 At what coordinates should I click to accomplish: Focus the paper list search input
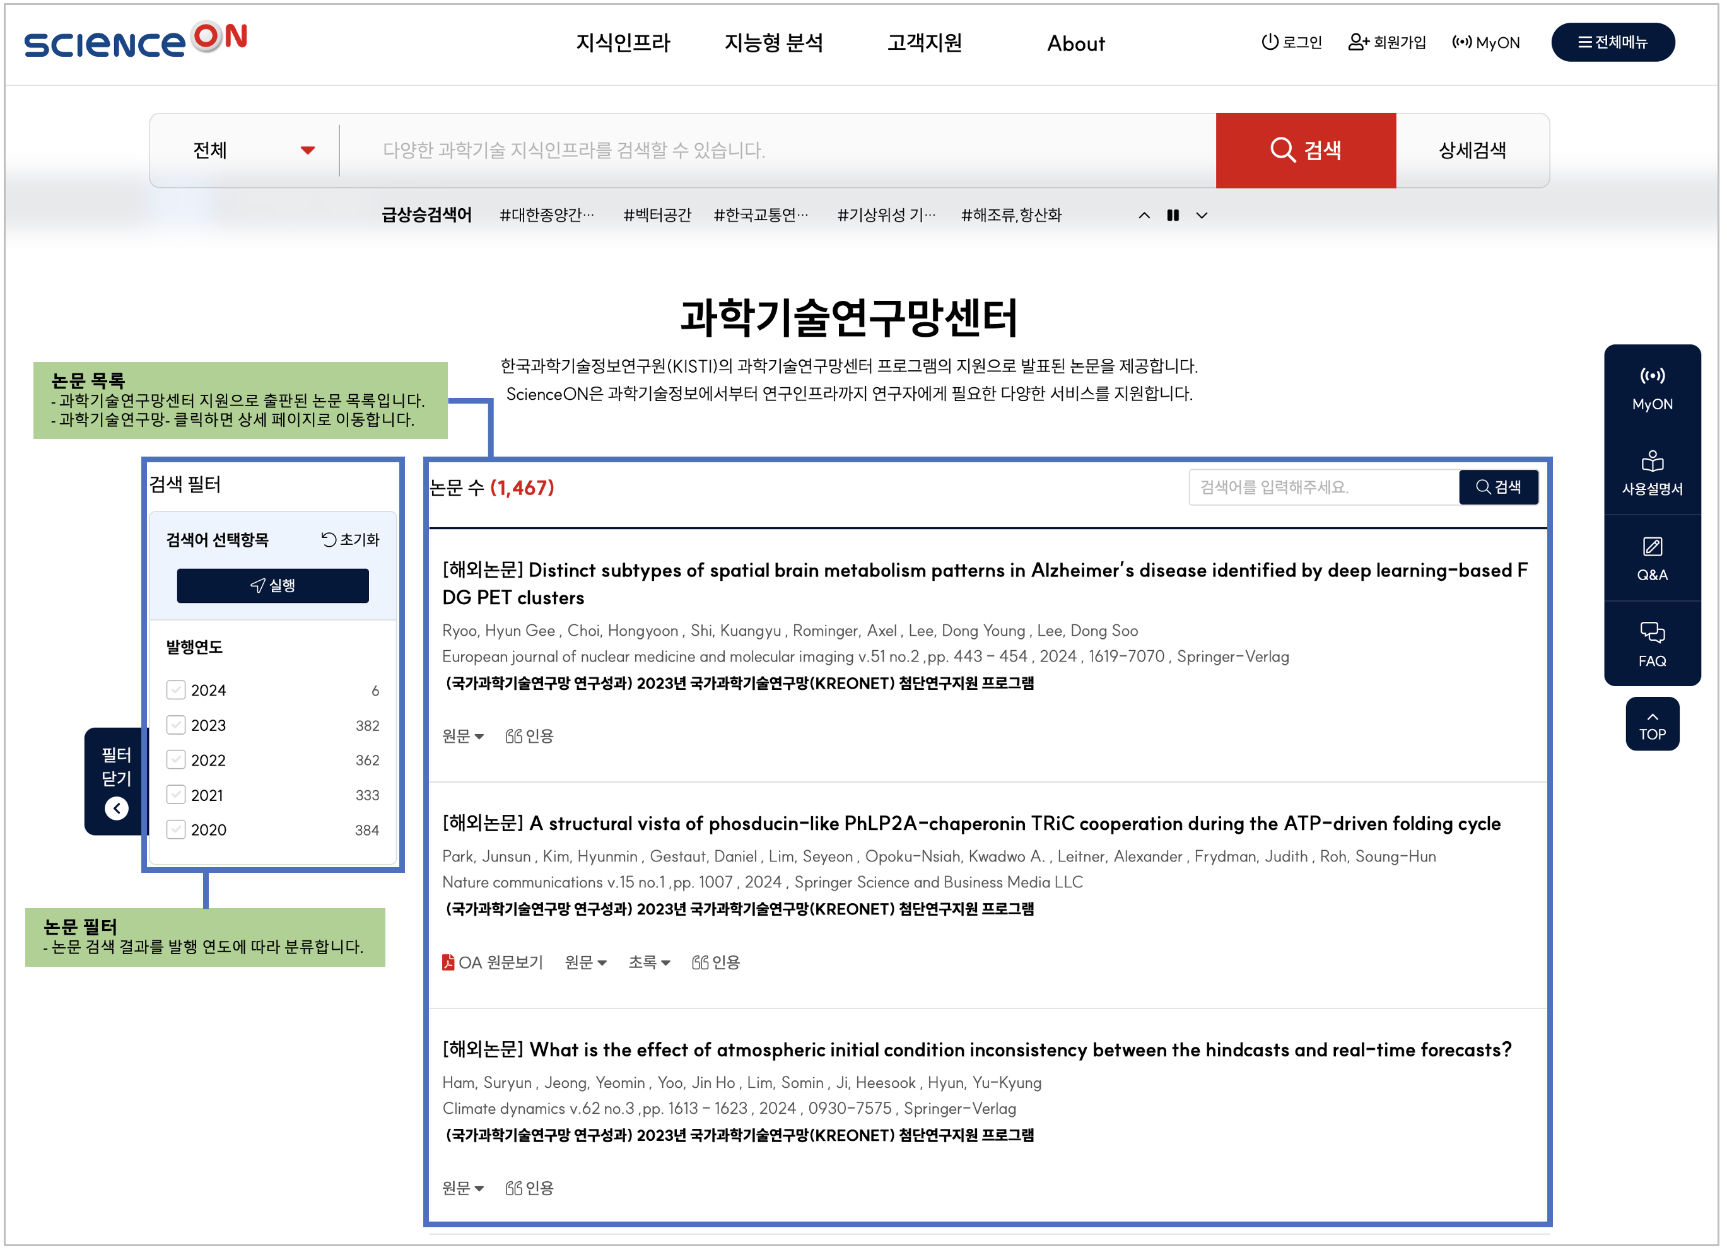click(1324, 487)
